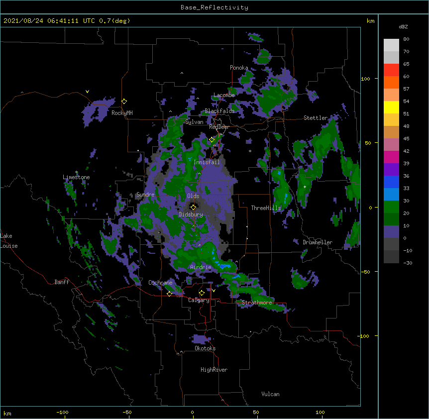Click the yellow marker at Red Deer
Viewport: 429px width, 419px height.
[x=212, y=140]
